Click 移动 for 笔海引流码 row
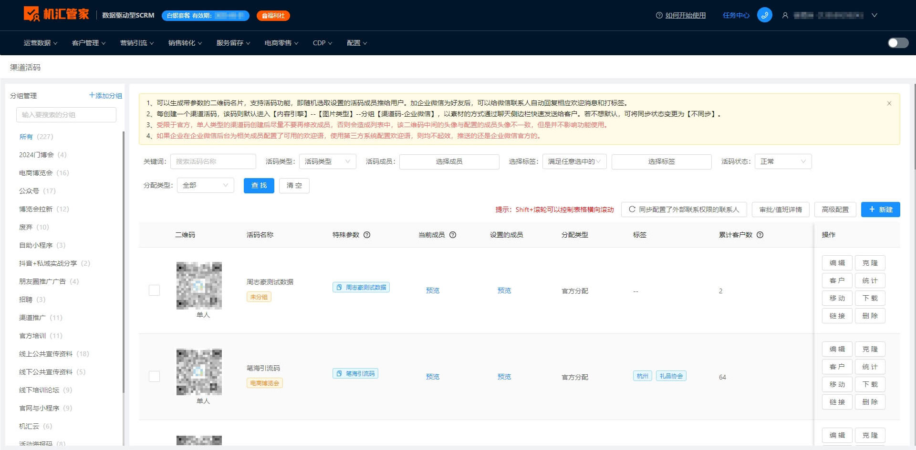The image size is (916, 450). [837, 384]
